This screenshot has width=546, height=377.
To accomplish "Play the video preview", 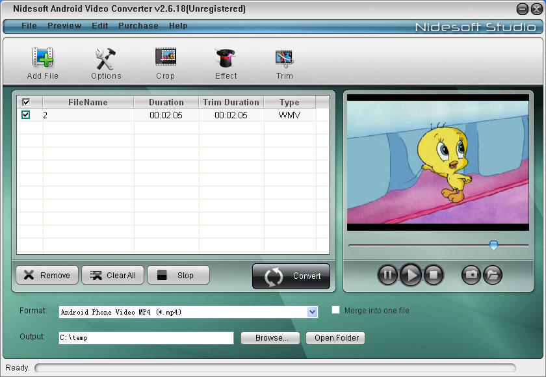I will [411, 275].
